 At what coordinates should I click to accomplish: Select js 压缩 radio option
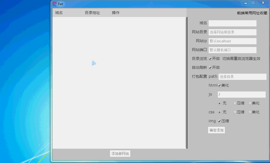click(x=235, y=103)
